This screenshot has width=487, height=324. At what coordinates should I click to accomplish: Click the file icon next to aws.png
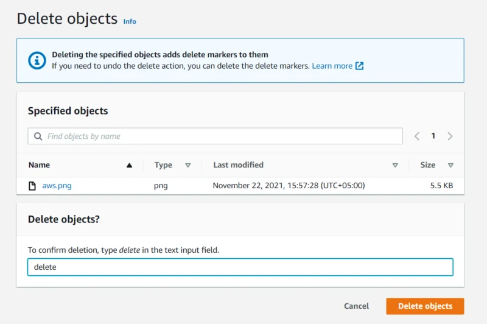32,186
